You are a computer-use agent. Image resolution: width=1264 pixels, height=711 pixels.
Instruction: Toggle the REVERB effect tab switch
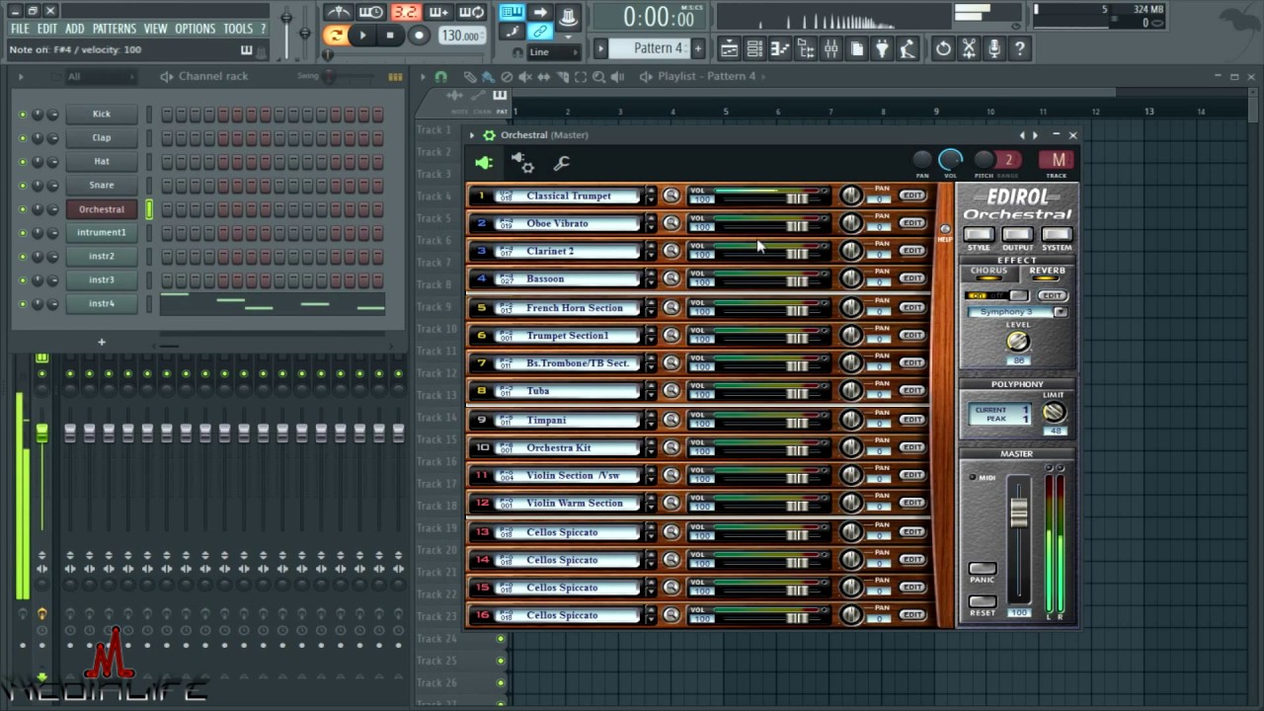1047,274
